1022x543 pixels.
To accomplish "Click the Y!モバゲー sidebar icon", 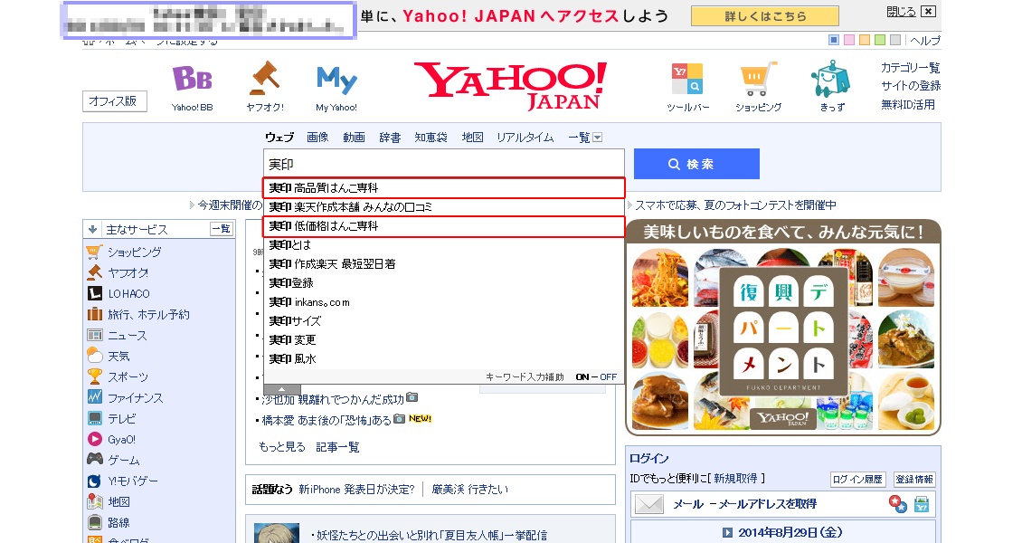I will (x=95, y=481).
